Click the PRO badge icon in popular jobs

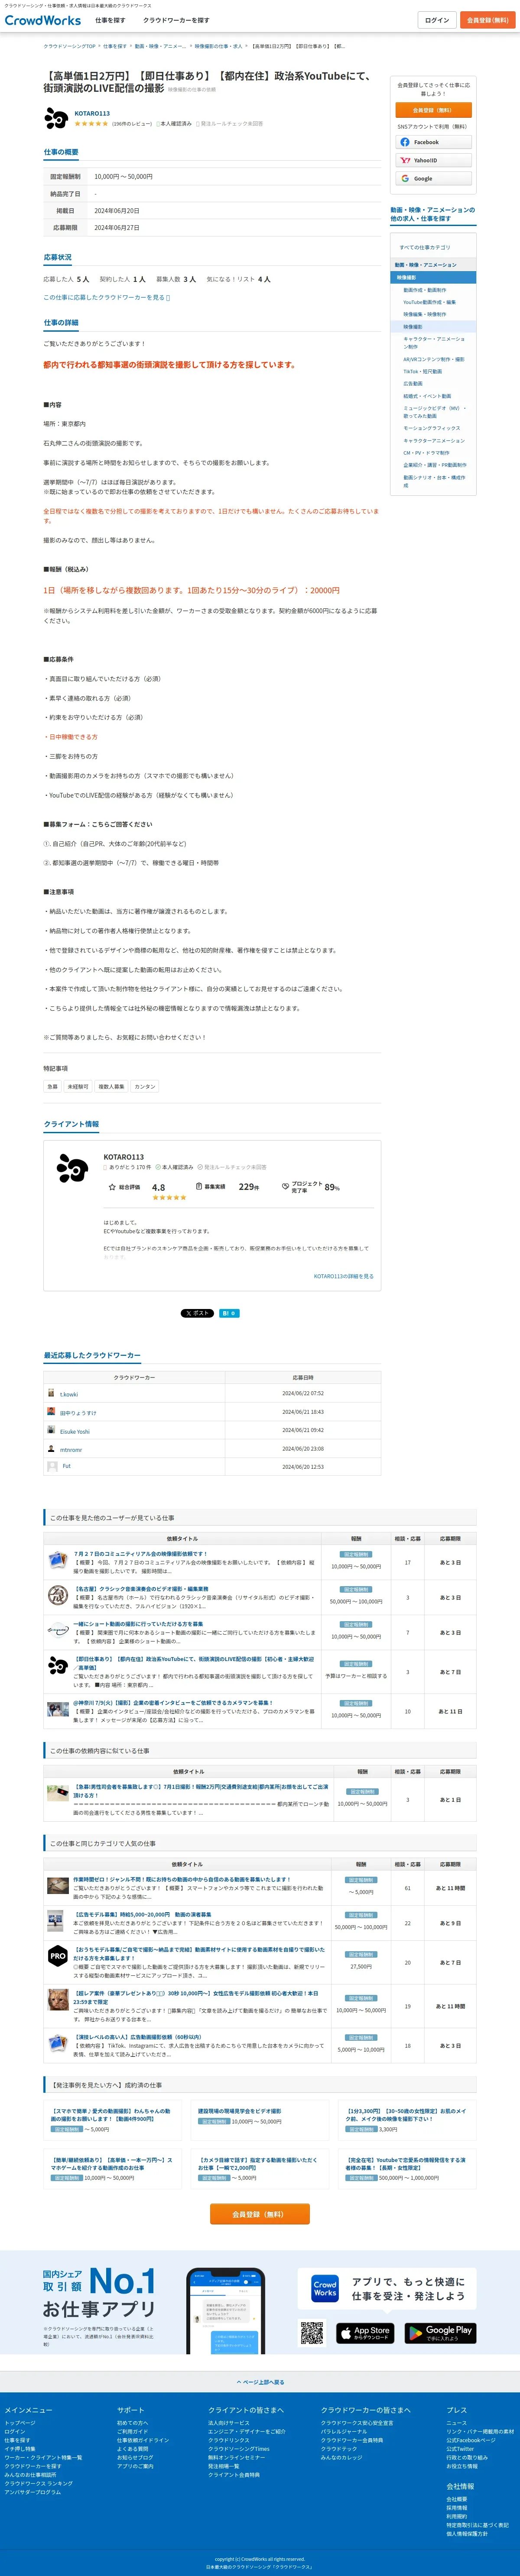click(58, 1956)
